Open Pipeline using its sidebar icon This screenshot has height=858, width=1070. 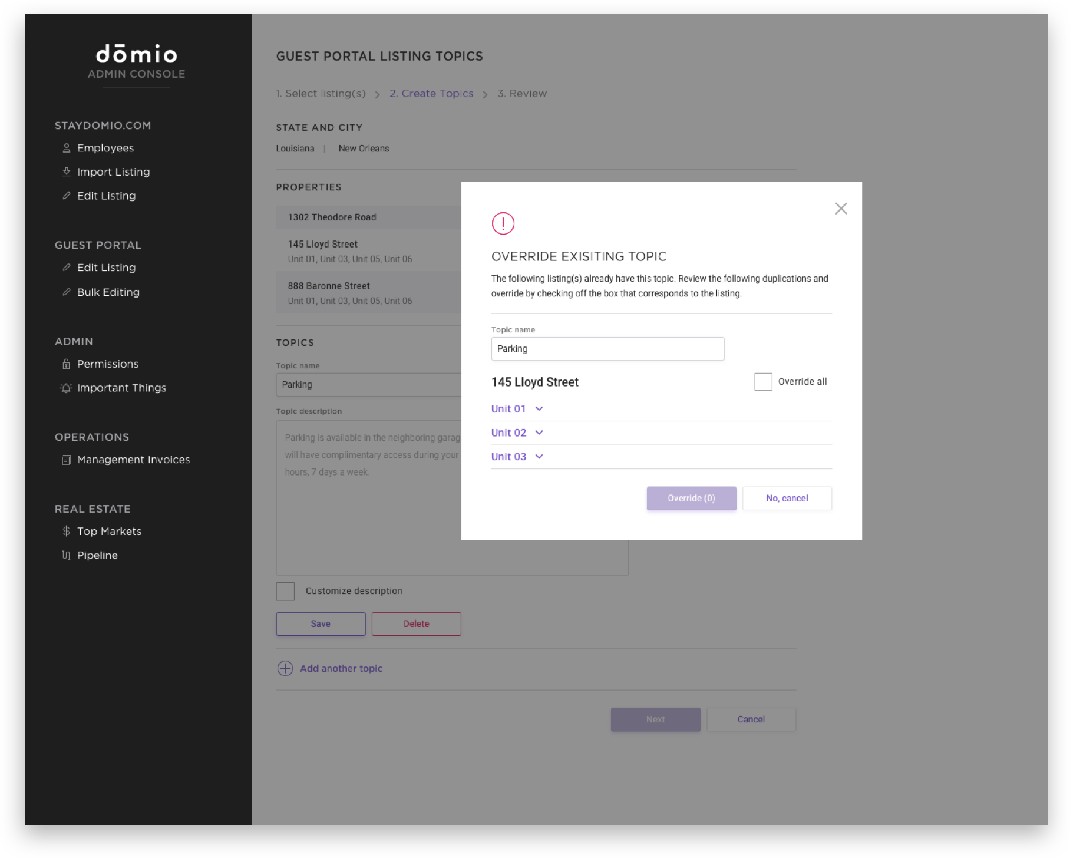[66, 555]
